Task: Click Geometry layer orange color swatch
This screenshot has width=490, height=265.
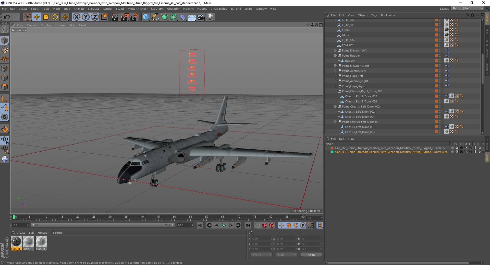Action: point(332,148)
